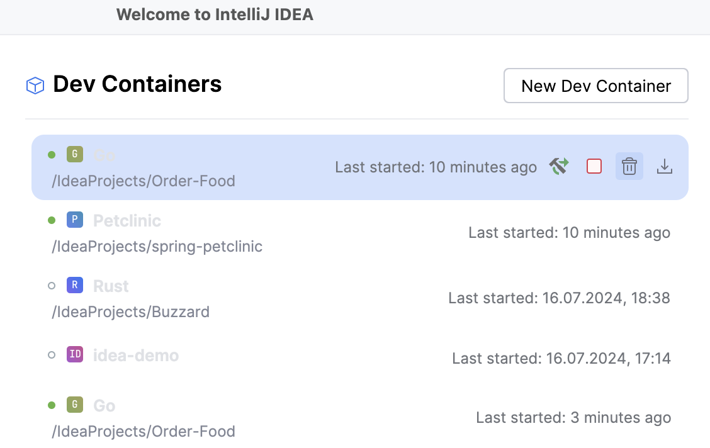Screen dimensions: 710x448
Task: Click the idea-demo ID icon badge
Action: [x=75, y=354]
